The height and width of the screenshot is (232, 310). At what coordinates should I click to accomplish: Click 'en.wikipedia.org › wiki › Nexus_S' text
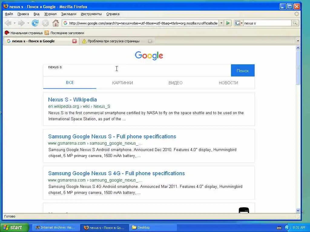point(79,106)
